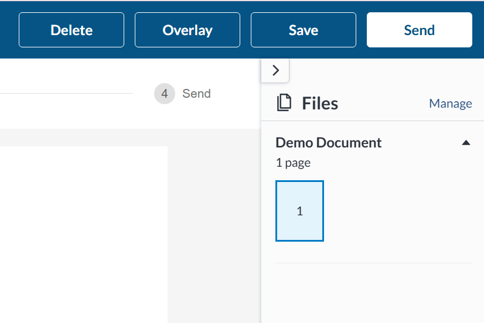Open the Overlay option
The width and height of the screenshot is (484, 323).
point(188,30)
